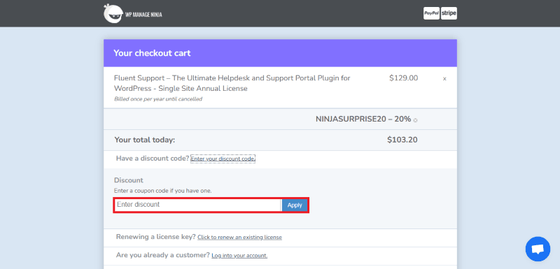
Task: Select 'Are you already a customer?' text
Action: tap(163, 255)
